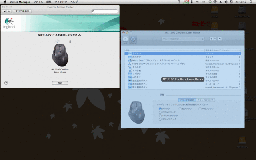Open the グローバル設定 dropdown
This screenshot has width=256, height=160.
tap(183, 39)
